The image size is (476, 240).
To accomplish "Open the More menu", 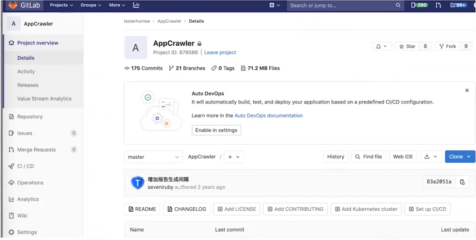I will [x=117, y=5].
